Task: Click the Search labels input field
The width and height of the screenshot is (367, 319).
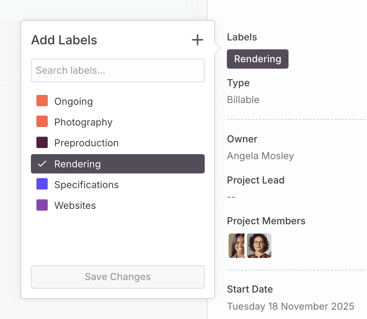Action: tap(118, 70)
